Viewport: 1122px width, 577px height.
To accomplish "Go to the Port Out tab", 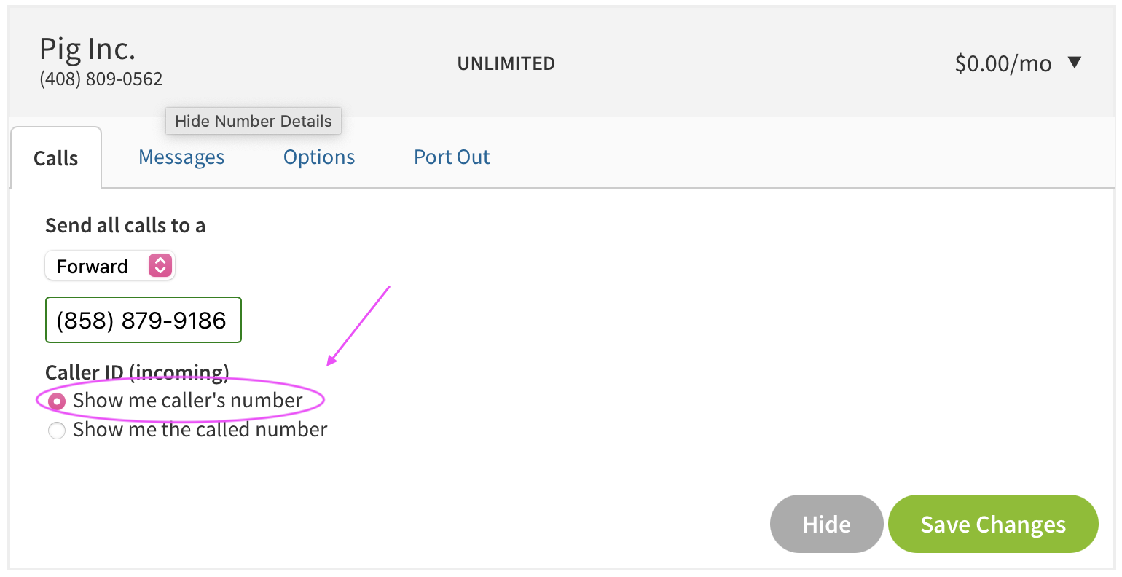I will pos(452,157).
